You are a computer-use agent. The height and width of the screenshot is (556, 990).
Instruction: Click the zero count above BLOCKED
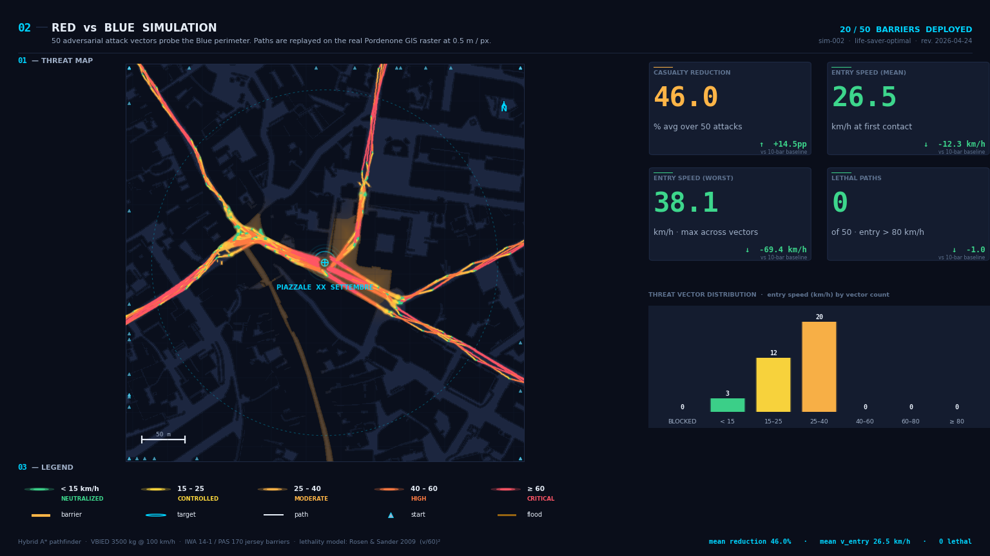pyautogui.click(x=682, y=407)
